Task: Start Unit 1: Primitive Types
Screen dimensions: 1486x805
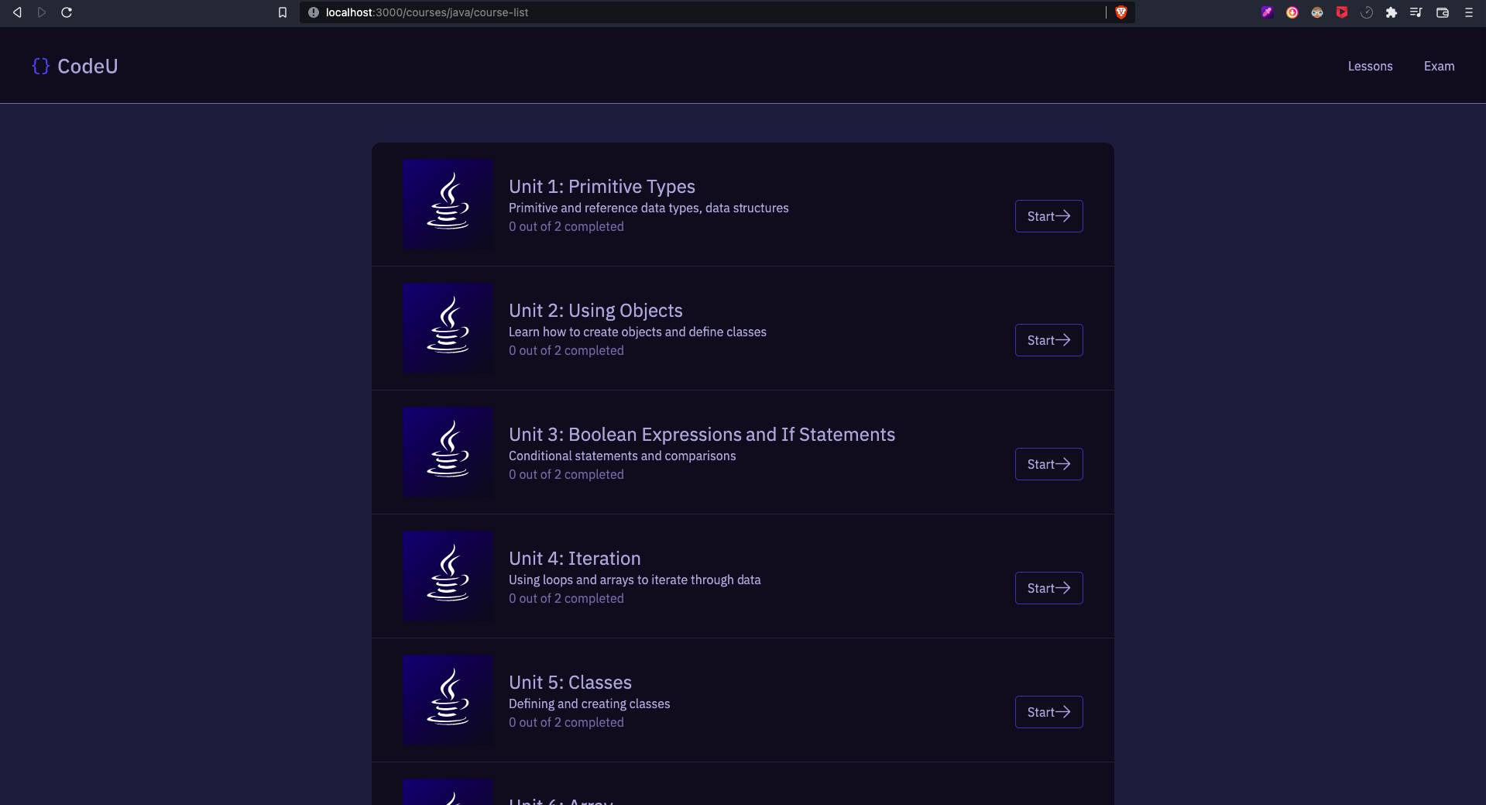Action: pos(1048,216)
